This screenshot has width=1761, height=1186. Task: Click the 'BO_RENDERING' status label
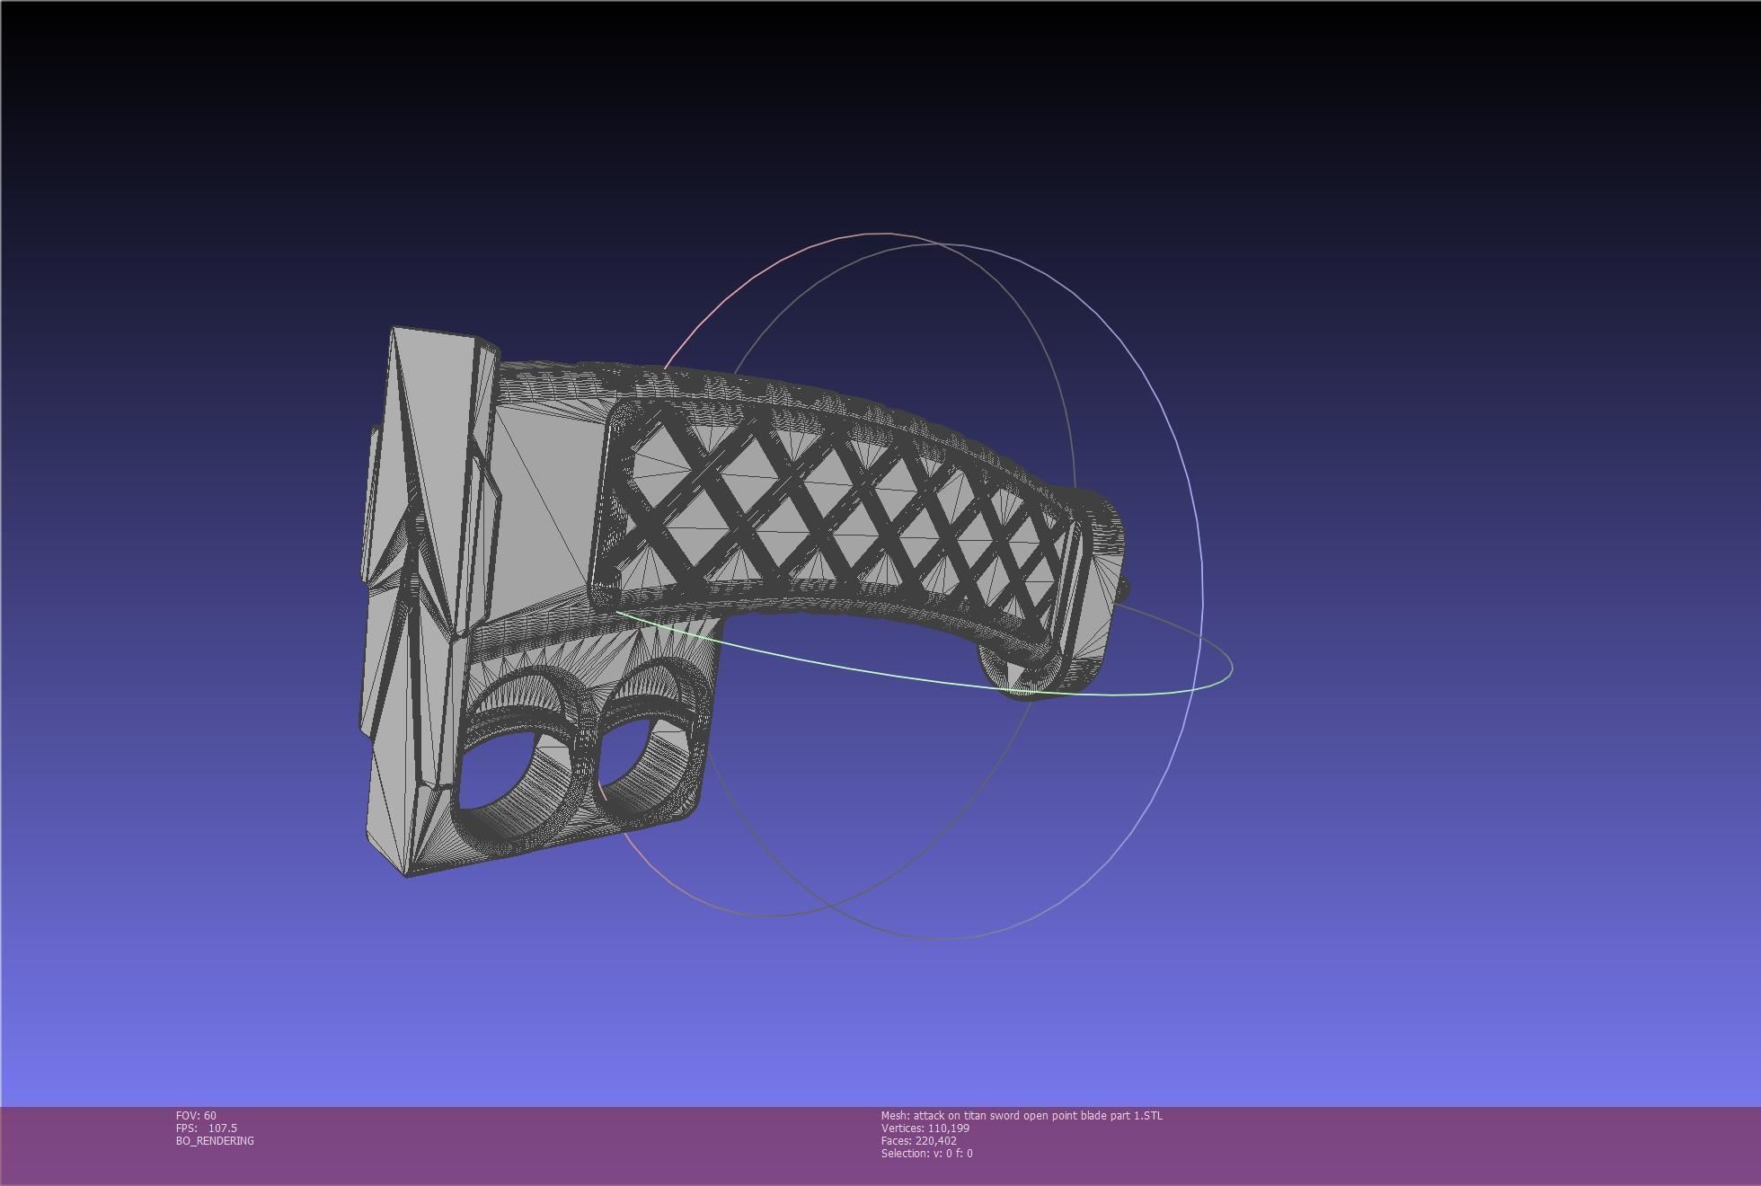[215, 1140]
